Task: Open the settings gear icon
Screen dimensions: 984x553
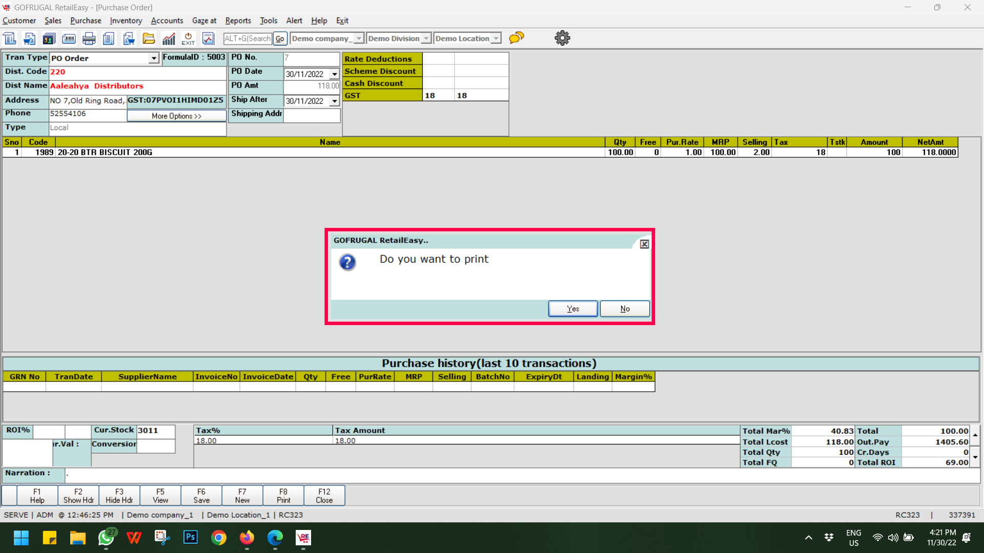Action: coord(562,38)
